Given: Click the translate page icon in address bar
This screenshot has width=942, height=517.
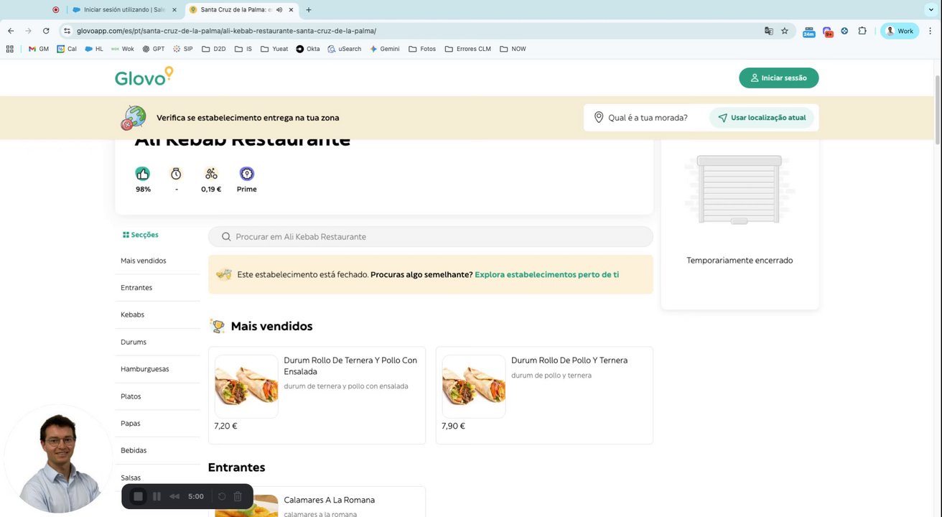Looking at the screenshot, I should [x=769, y=31].
